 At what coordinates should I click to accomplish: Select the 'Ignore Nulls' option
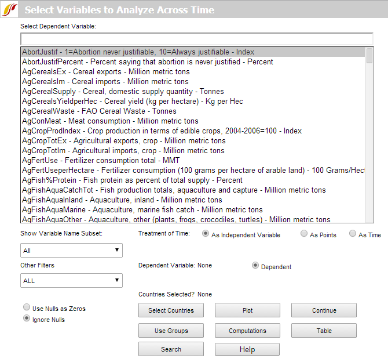(x=27, y=319)
